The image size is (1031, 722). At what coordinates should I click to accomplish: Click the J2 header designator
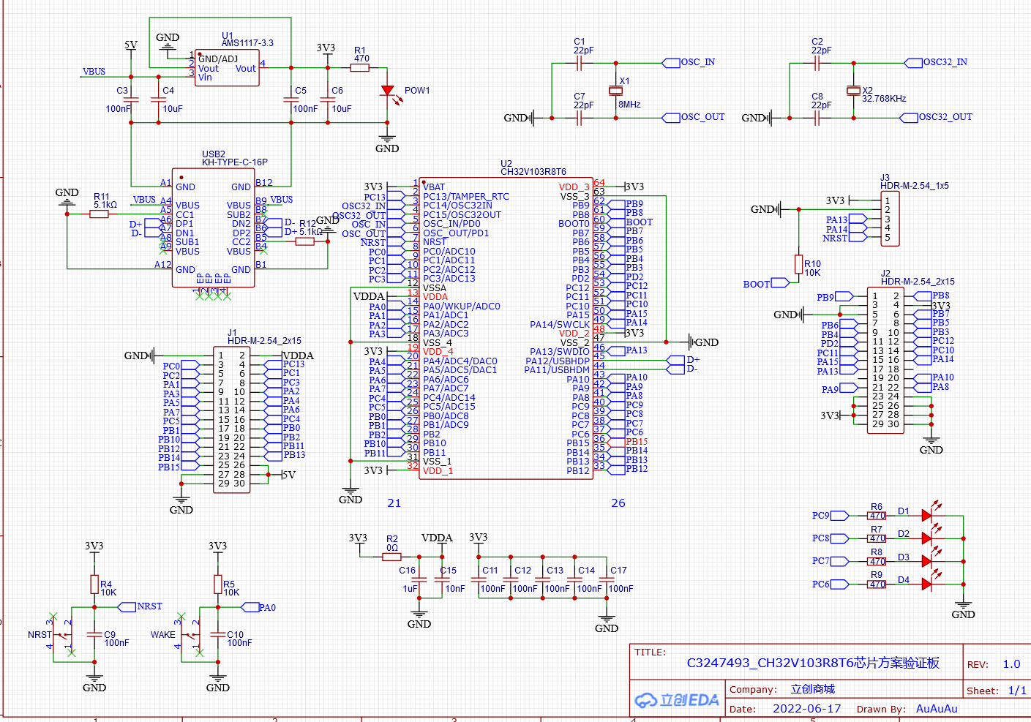click(885, 273)
